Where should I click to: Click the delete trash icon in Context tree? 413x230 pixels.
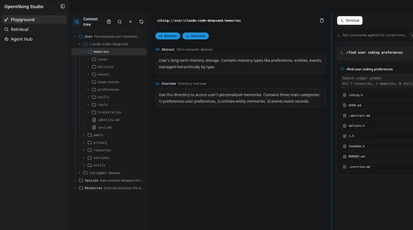click(x=109, y=22)
